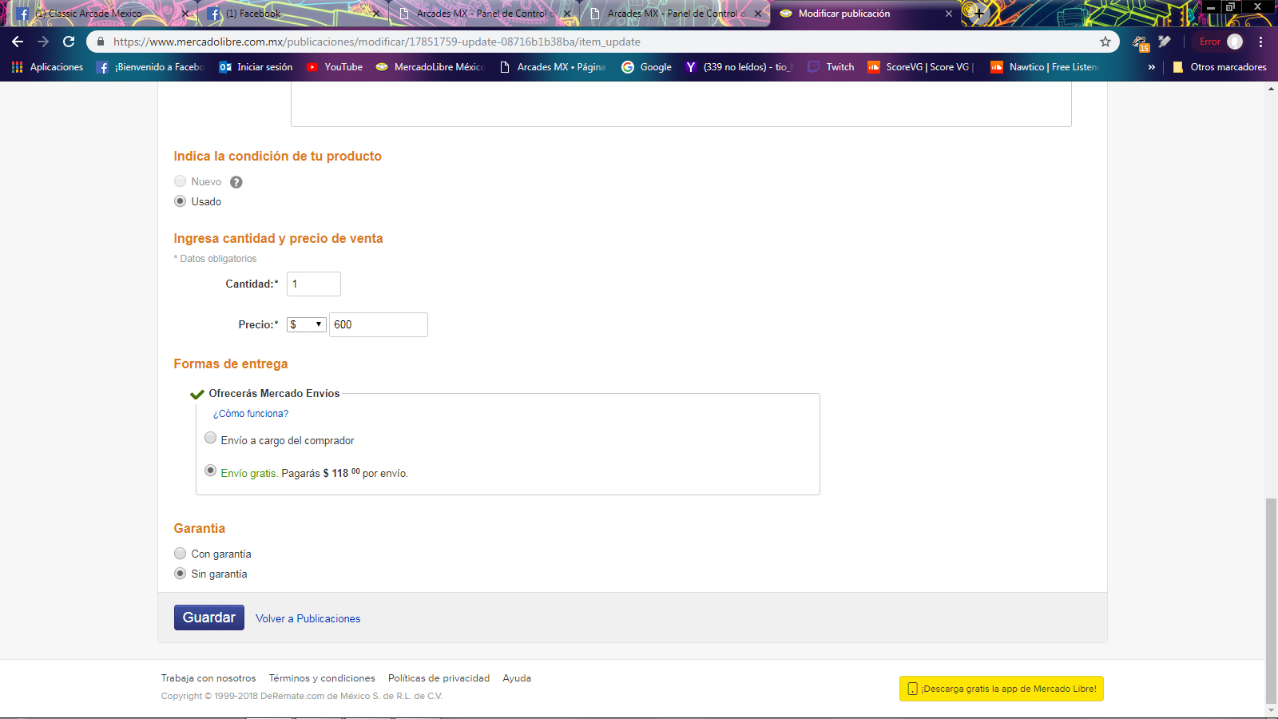Click the browser back arrow

coord(18,42)
